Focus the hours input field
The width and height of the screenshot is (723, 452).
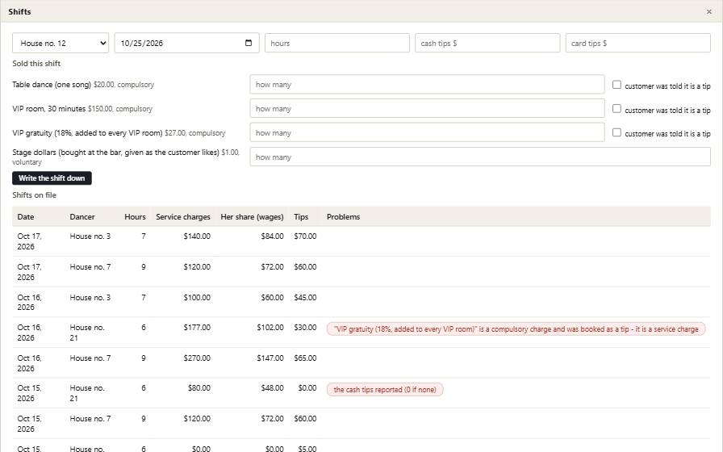coord(337,43)
